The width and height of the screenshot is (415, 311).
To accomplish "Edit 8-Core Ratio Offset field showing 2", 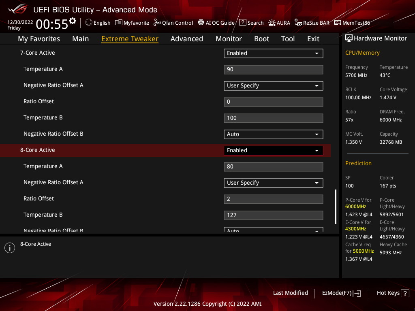I will click(274, 199).
